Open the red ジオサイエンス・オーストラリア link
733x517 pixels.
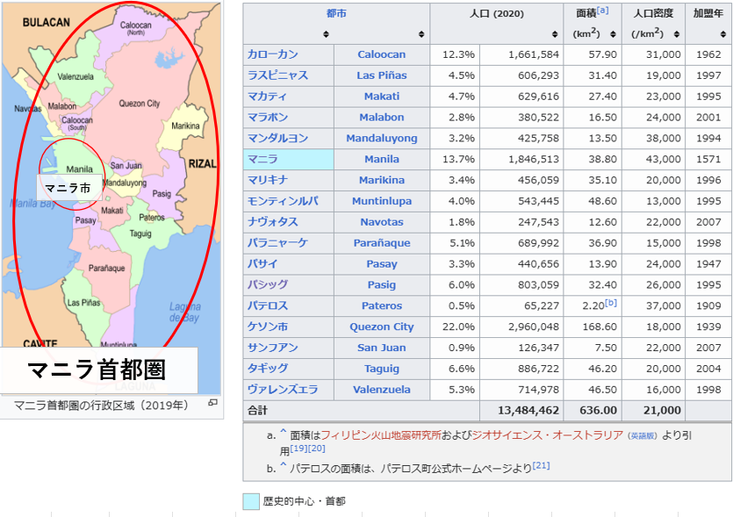[548, 435]
